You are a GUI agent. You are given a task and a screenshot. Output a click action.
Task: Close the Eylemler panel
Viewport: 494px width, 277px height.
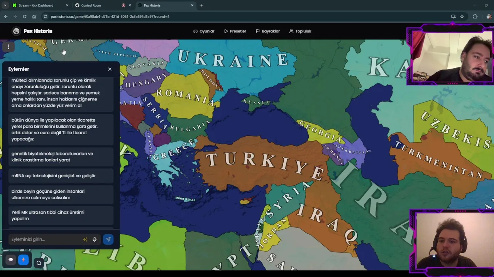pyautogui.click(x=110, y=69)
